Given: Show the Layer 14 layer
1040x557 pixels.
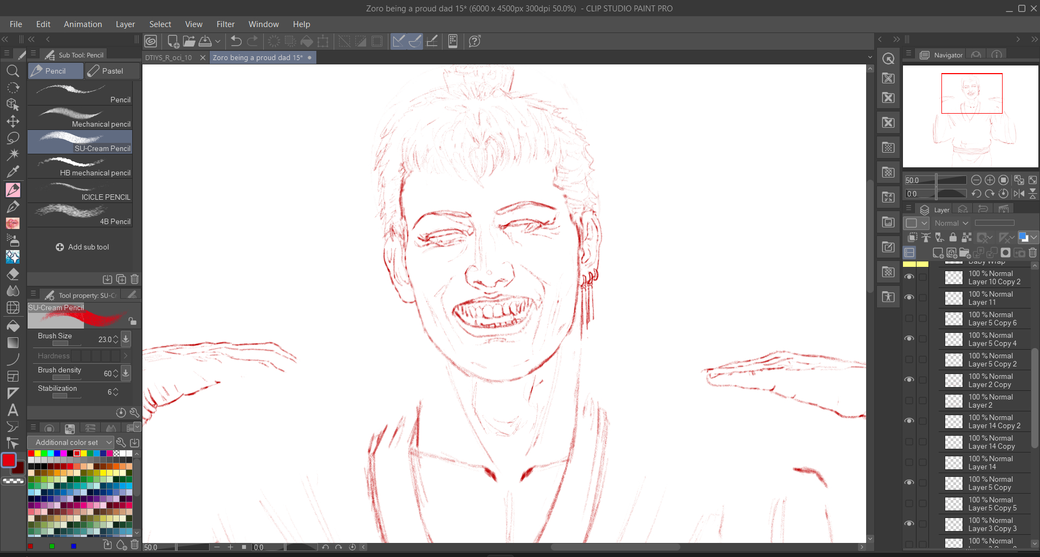Looking at the screenshot, I should (x=909, y=462).
